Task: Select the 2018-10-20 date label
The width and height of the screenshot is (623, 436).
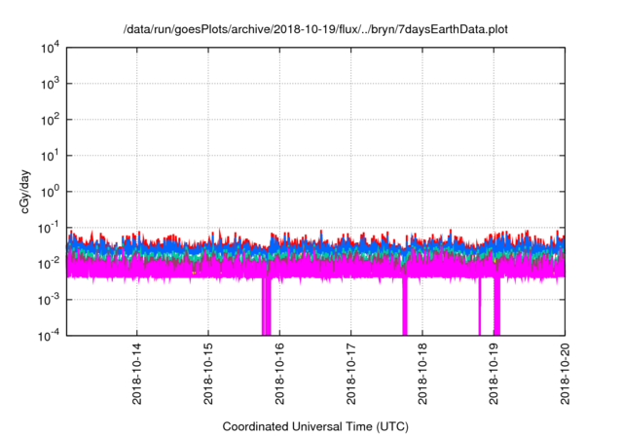Action: pyautogui.click(x=565, y=374)
